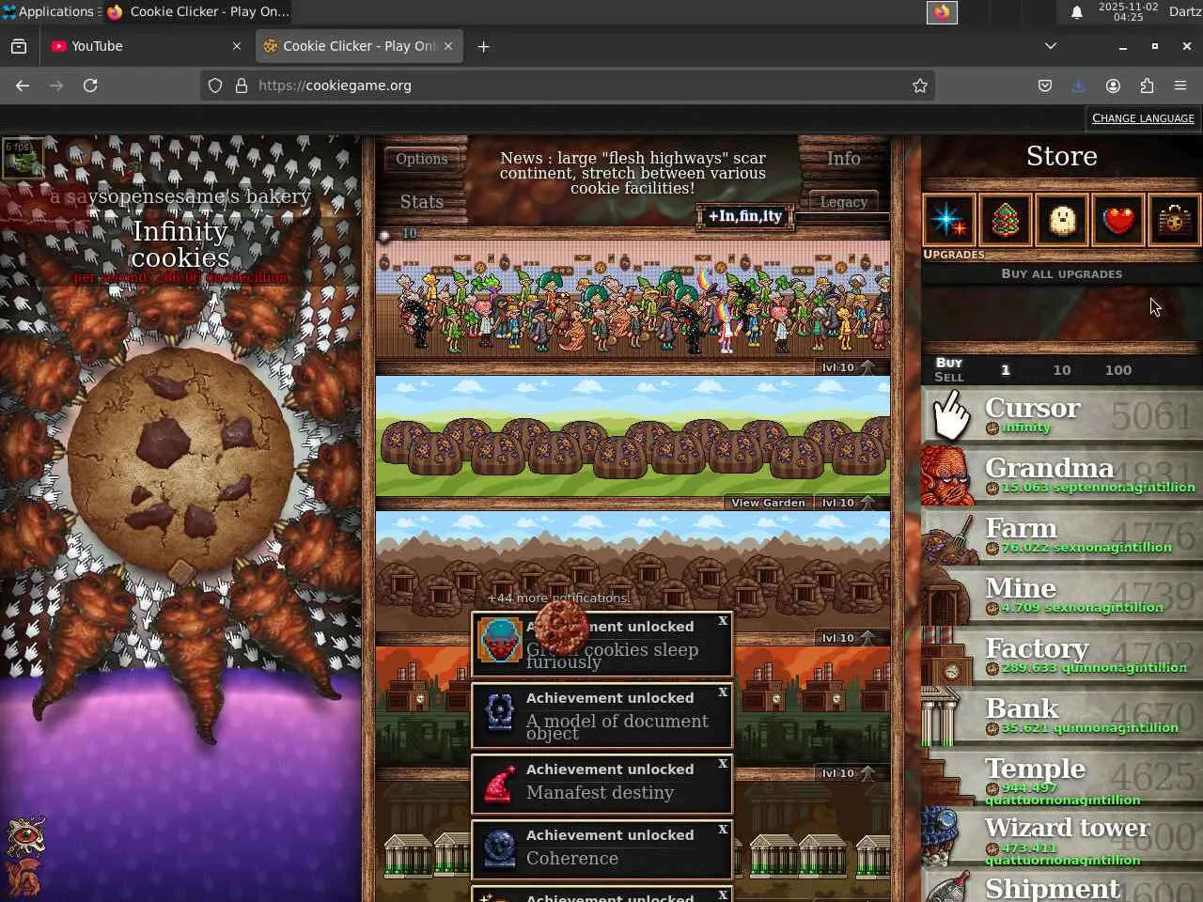1203x902 pixels.
Task: Buy a Cursor building
Action: pyautogui.click(x=1062, y=413)
